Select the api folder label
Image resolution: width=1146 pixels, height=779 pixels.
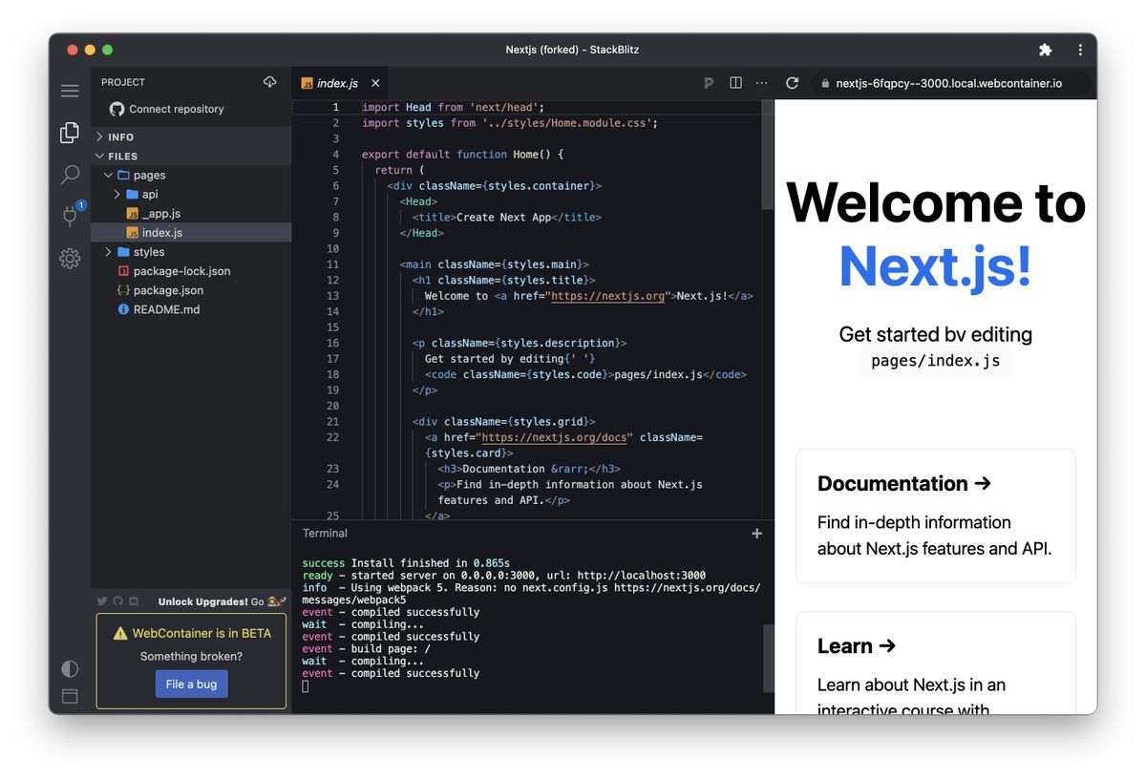pyautogui.click(x=150, y=195)
